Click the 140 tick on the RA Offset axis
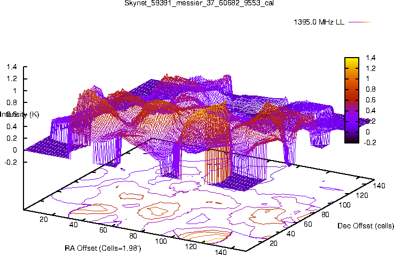Screen dimensions: 394x255 click(220, 252)
